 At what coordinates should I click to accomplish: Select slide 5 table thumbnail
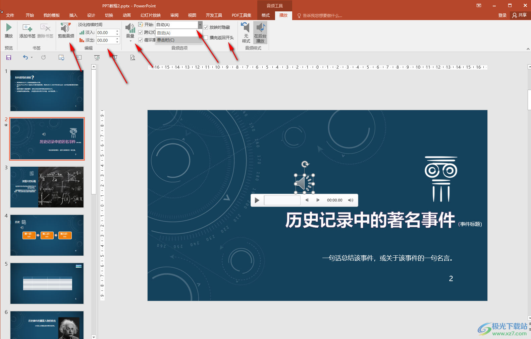pyautogui.click(x=47, y=283)
